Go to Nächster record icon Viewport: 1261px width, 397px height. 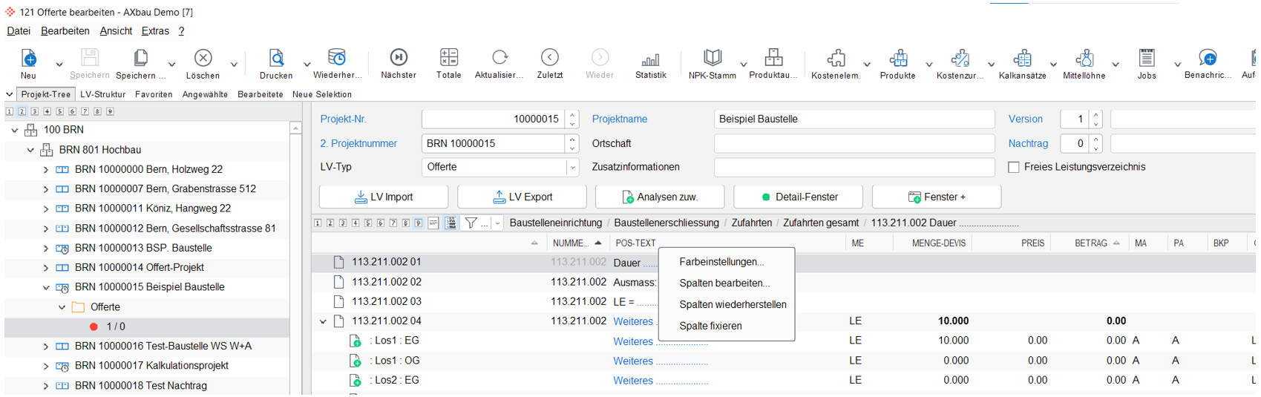tap(399, 58)
